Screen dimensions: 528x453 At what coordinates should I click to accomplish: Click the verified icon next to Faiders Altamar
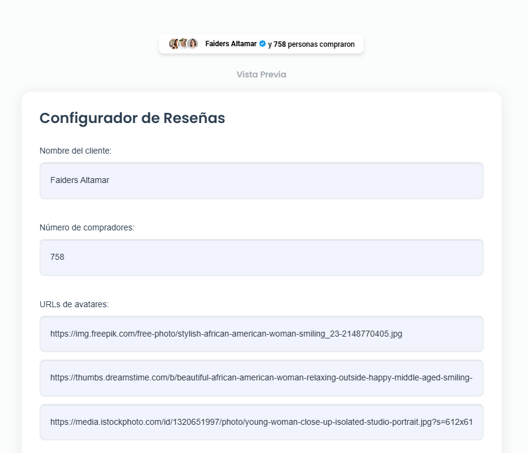262,43
